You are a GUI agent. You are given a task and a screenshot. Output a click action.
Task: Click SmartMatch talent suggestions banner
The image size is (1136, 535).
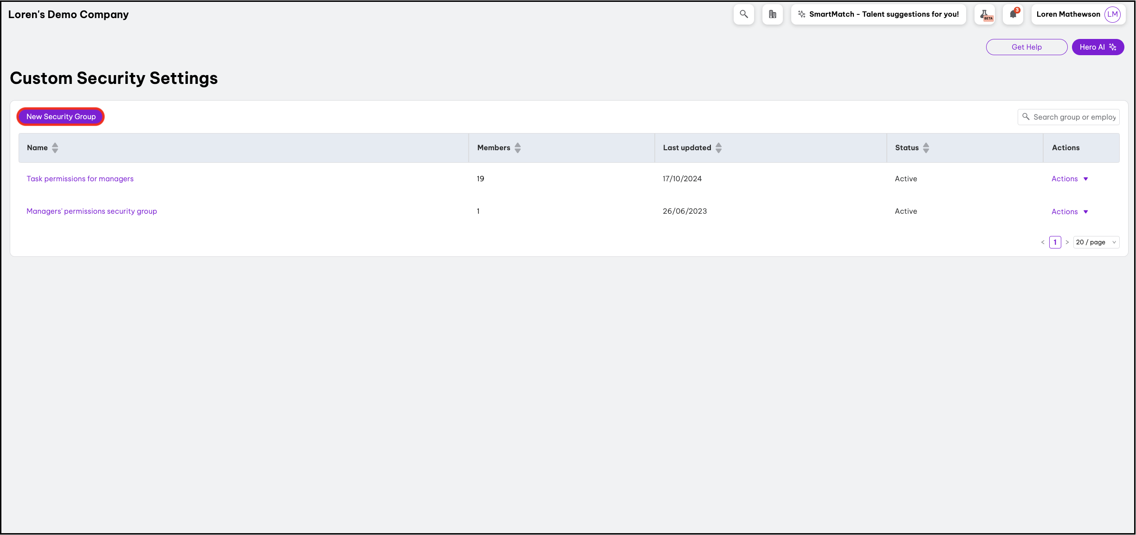click(878, 14)
